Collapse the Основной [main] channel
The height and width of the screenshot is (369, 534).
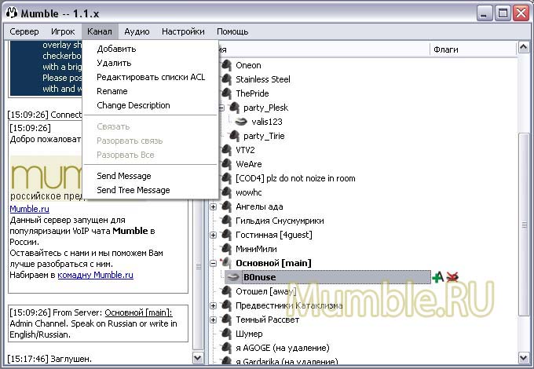[x=214, y=263]
